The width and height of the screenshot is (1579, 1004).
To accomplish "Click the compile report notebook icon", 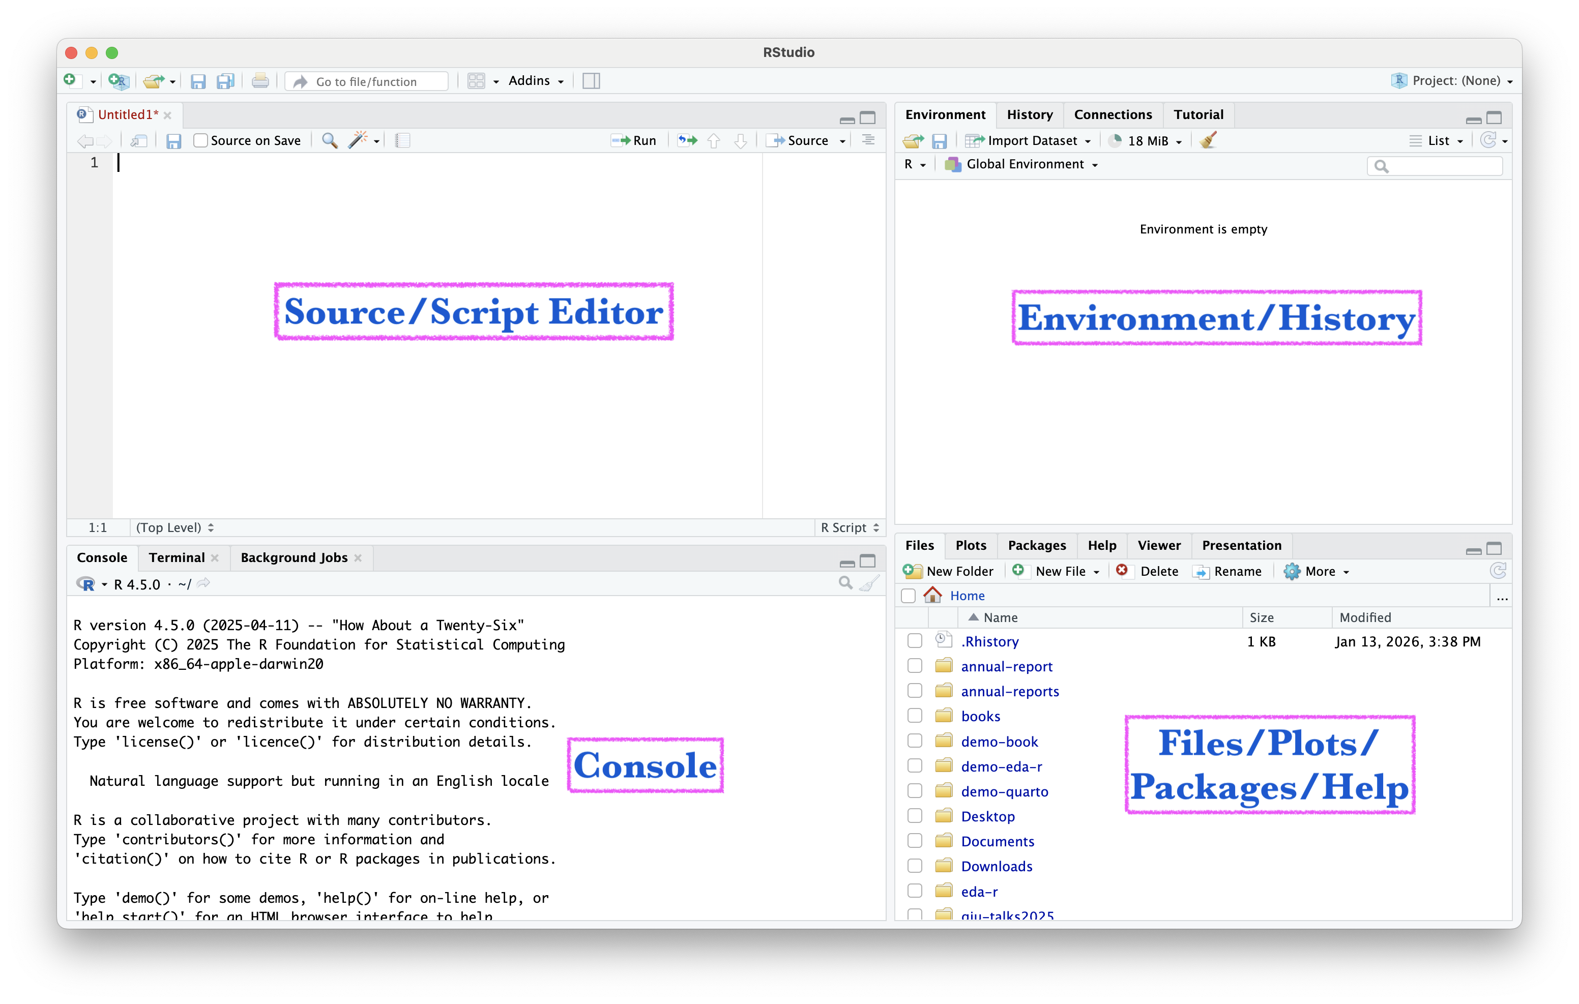I will click(x=402, y=140).
